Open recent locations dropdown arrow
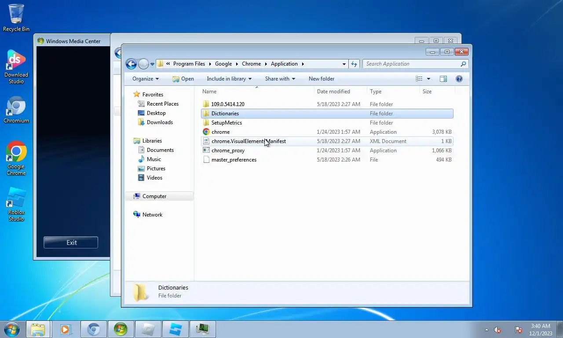 click(152, 64)
